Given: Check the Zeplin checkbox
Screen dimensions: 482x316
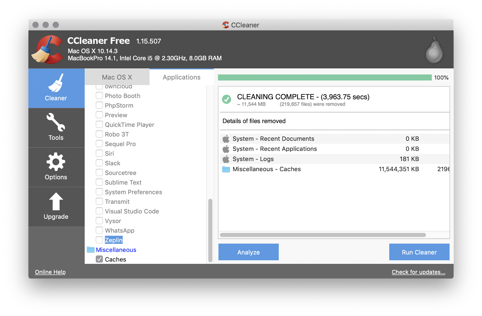Looking at the screenshot, I should (x=99, y=240).
